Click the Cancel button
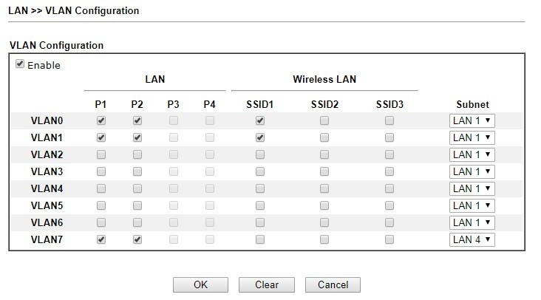Viewport: 541px width, 300px height. click(x=332, y=284)
